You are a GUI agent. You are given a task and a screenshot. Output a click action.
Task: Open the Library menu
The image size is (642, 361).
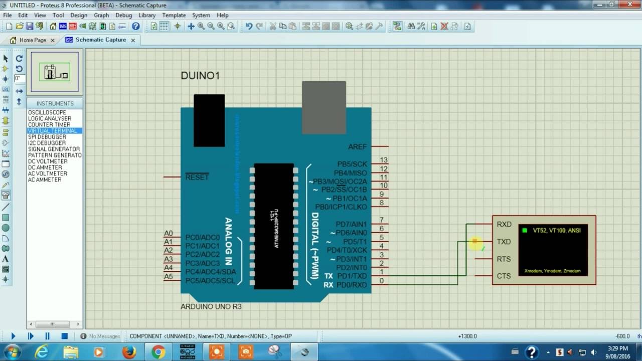pos(147,15)
